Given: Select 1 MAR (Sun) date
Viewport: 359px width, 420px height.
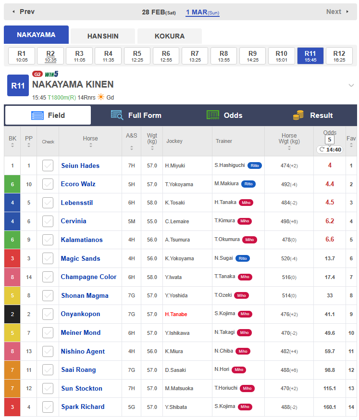Looking at the screenshot, I should (x=202, y=13).
